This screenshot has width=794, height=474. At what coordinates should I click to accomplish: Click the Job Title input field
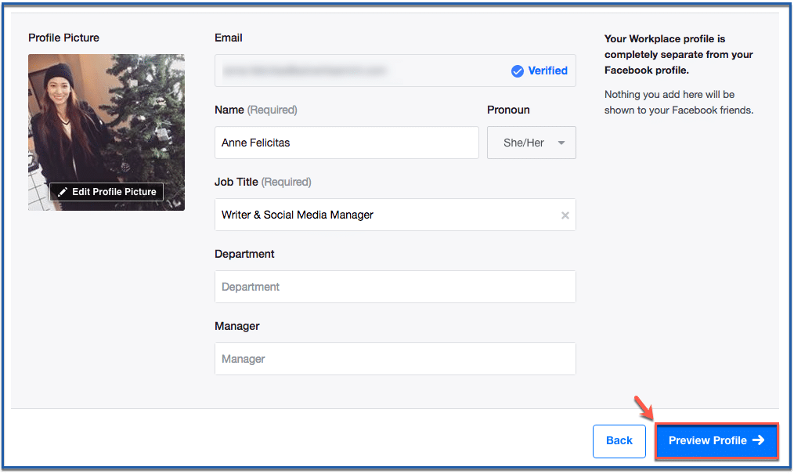click(395, 215)
